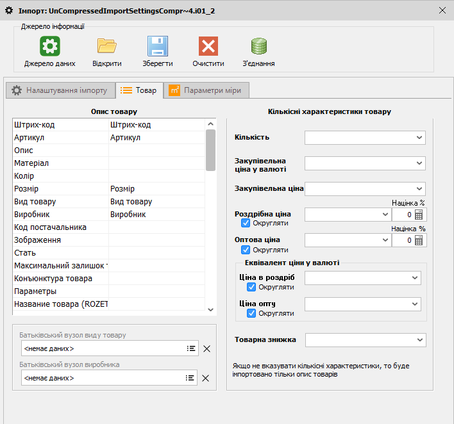Screen dimensions: 454x424
Task: Clear settings with the Очистити icon
Action: click(208, 47)
